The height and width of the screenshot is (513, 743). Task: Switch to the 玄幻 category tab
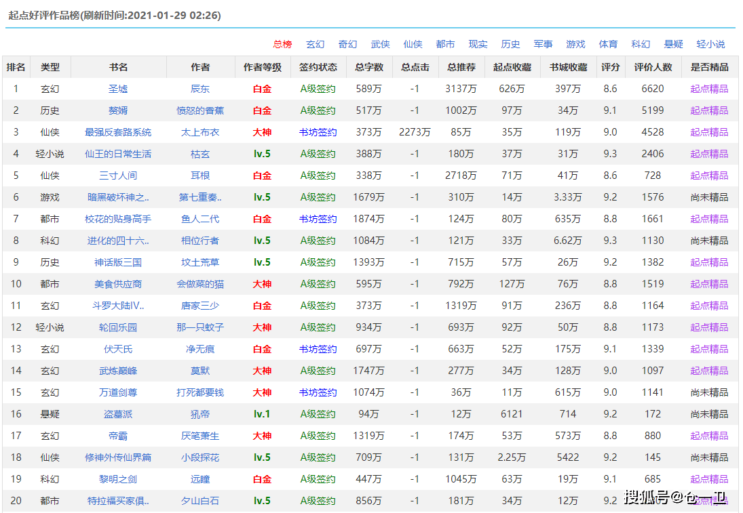tap(315, 44)
